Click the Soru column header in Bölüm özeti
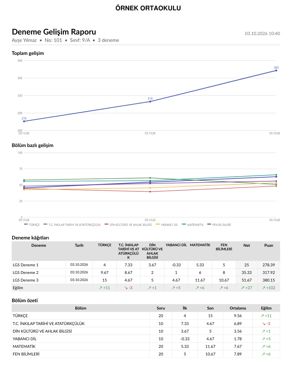This screenshot has height=378, width=292. click(161, 308)
